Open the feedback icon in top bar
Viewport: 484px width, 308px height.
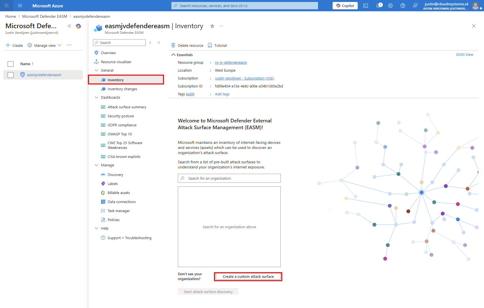tap(415, 6)
